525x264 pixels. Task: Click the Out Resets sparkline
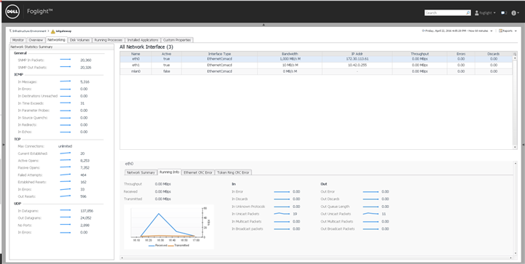pos(66,196)
